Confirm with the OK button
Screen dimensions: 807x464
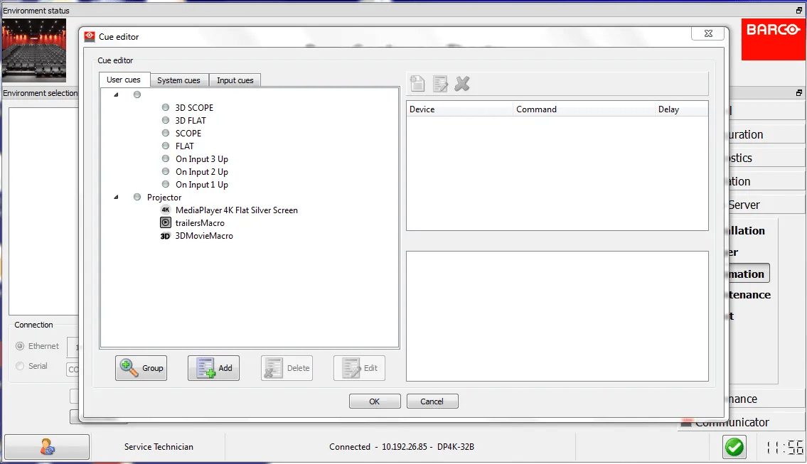(x=375, y=401)
